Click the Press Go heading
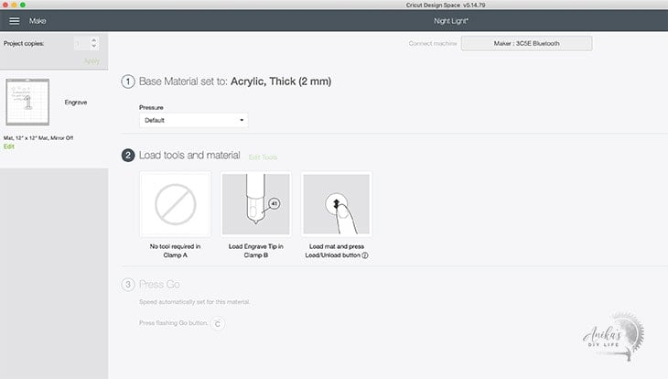This screenshot has height=379, width=668. click(159, 285)
